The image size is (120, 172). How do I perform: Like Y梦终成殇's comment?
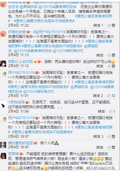coord(112,111)
